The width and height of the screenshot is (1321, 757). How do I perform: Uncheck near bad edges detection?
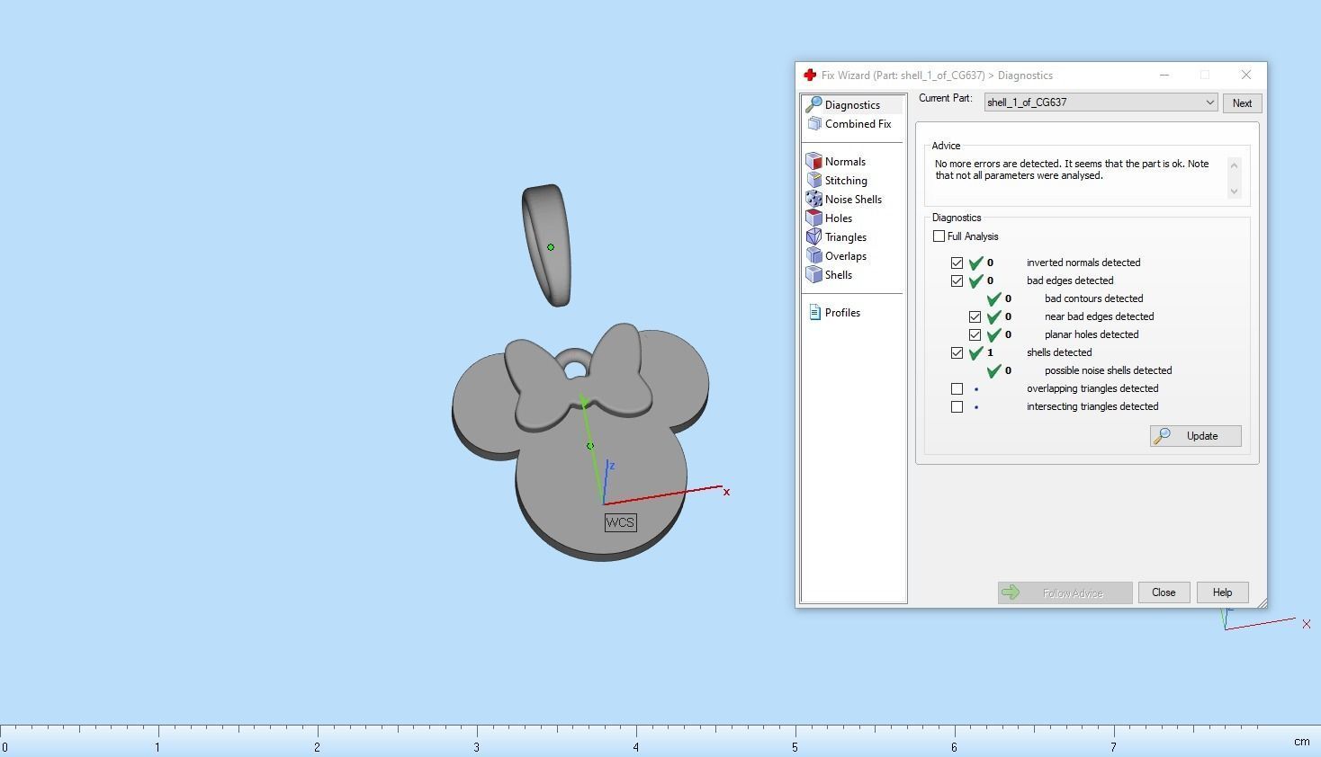pyautogui.click(x=975, y=317)
